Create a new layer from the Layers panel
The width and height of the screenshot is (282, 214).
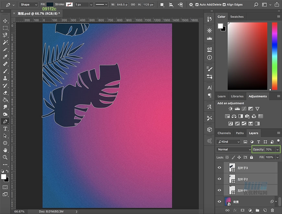(265, 210)
